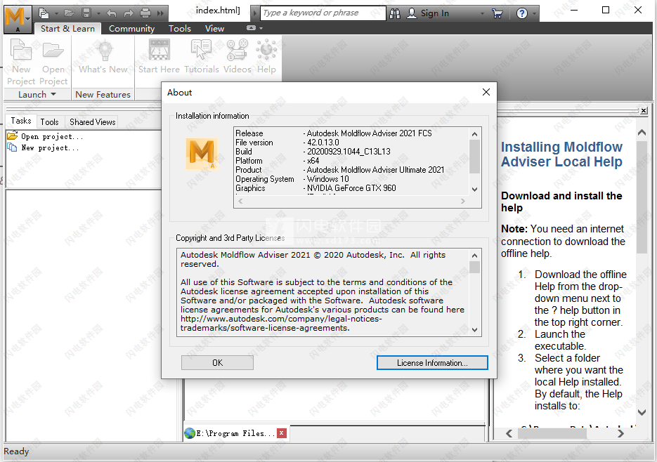Screen dimensions: 657x462
Task: Click the New Features panel label
Action: 103,94
